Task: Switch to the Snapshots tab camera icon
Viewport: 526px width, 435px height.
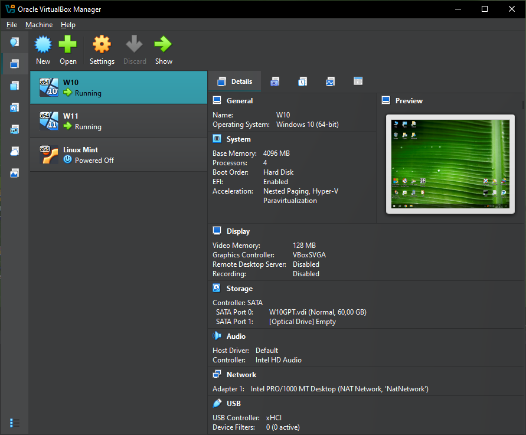Action: tap(275, 81)
